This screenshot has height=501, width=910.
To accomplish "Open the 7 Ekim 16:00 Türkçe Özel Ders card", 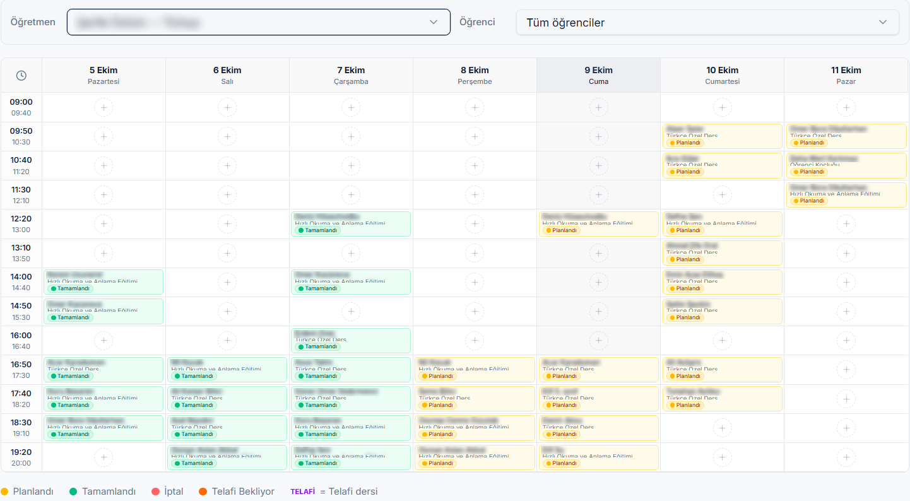I will (x=351, y=341).
